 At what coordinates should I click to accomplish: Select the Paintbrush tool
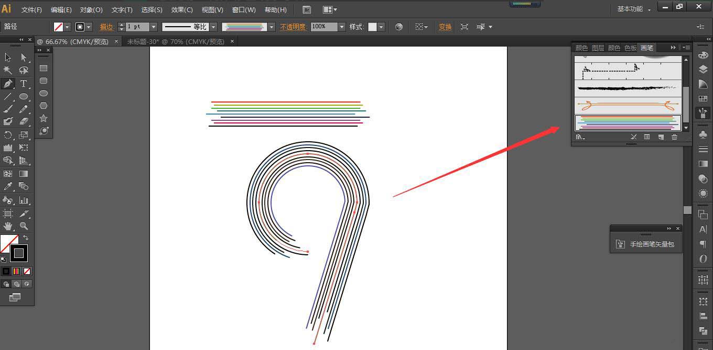pyautogui.click(x=8, y=109)
